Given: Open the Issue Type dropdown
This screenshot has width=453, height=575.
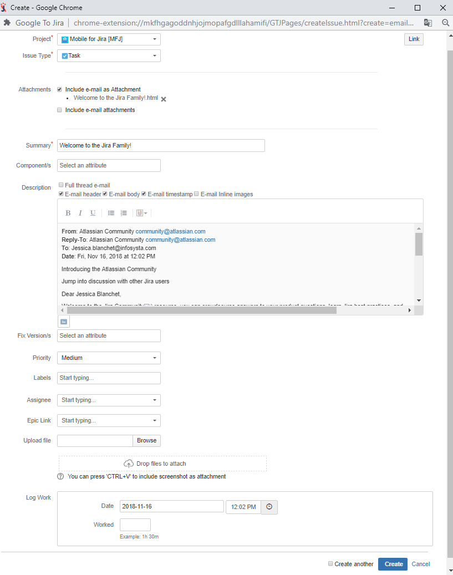Looking at the screenshot, I should pyautogui.click(x=109, y=56).
